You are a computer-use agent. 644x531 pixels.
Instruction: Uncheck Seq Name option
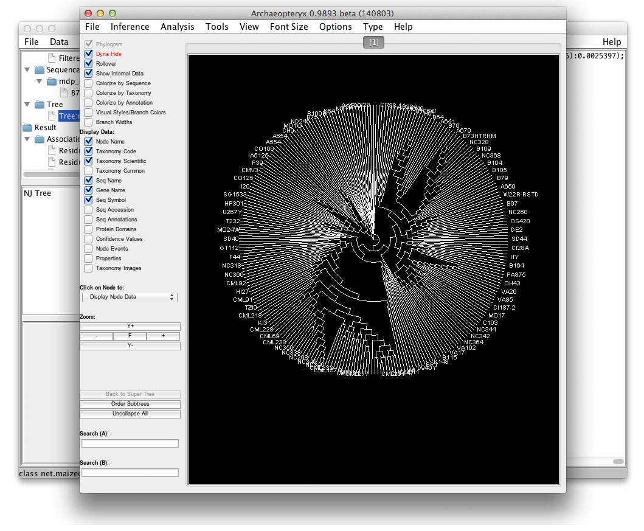88,180
